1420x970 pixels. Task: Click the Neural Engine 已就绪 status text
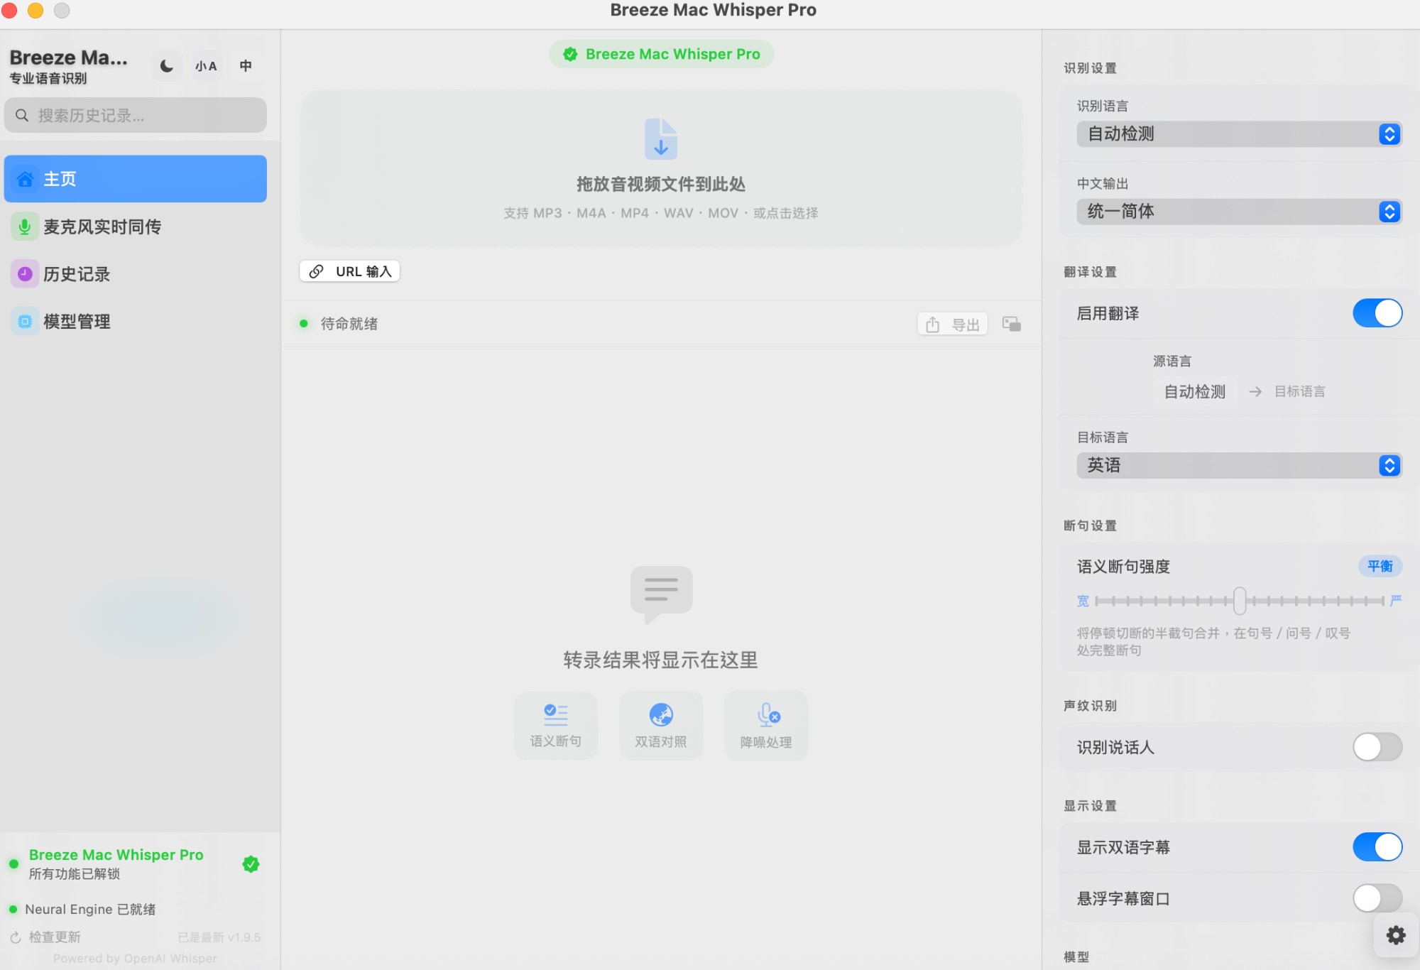tap(90, 910)
